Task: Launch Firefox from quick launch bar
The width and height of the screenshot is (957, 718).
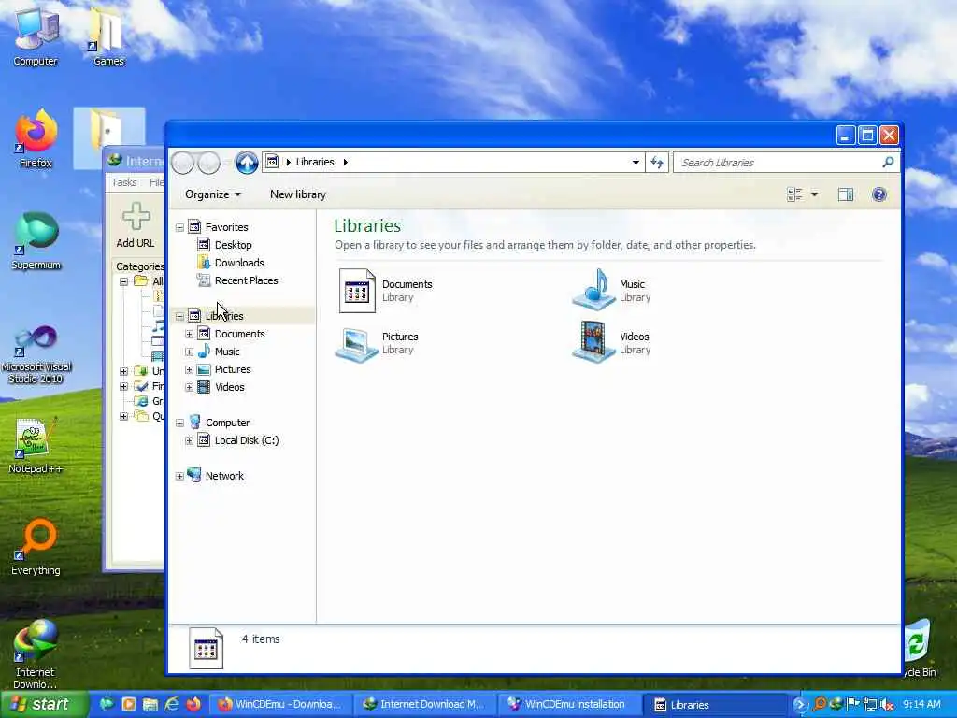Action: point(193,704)
